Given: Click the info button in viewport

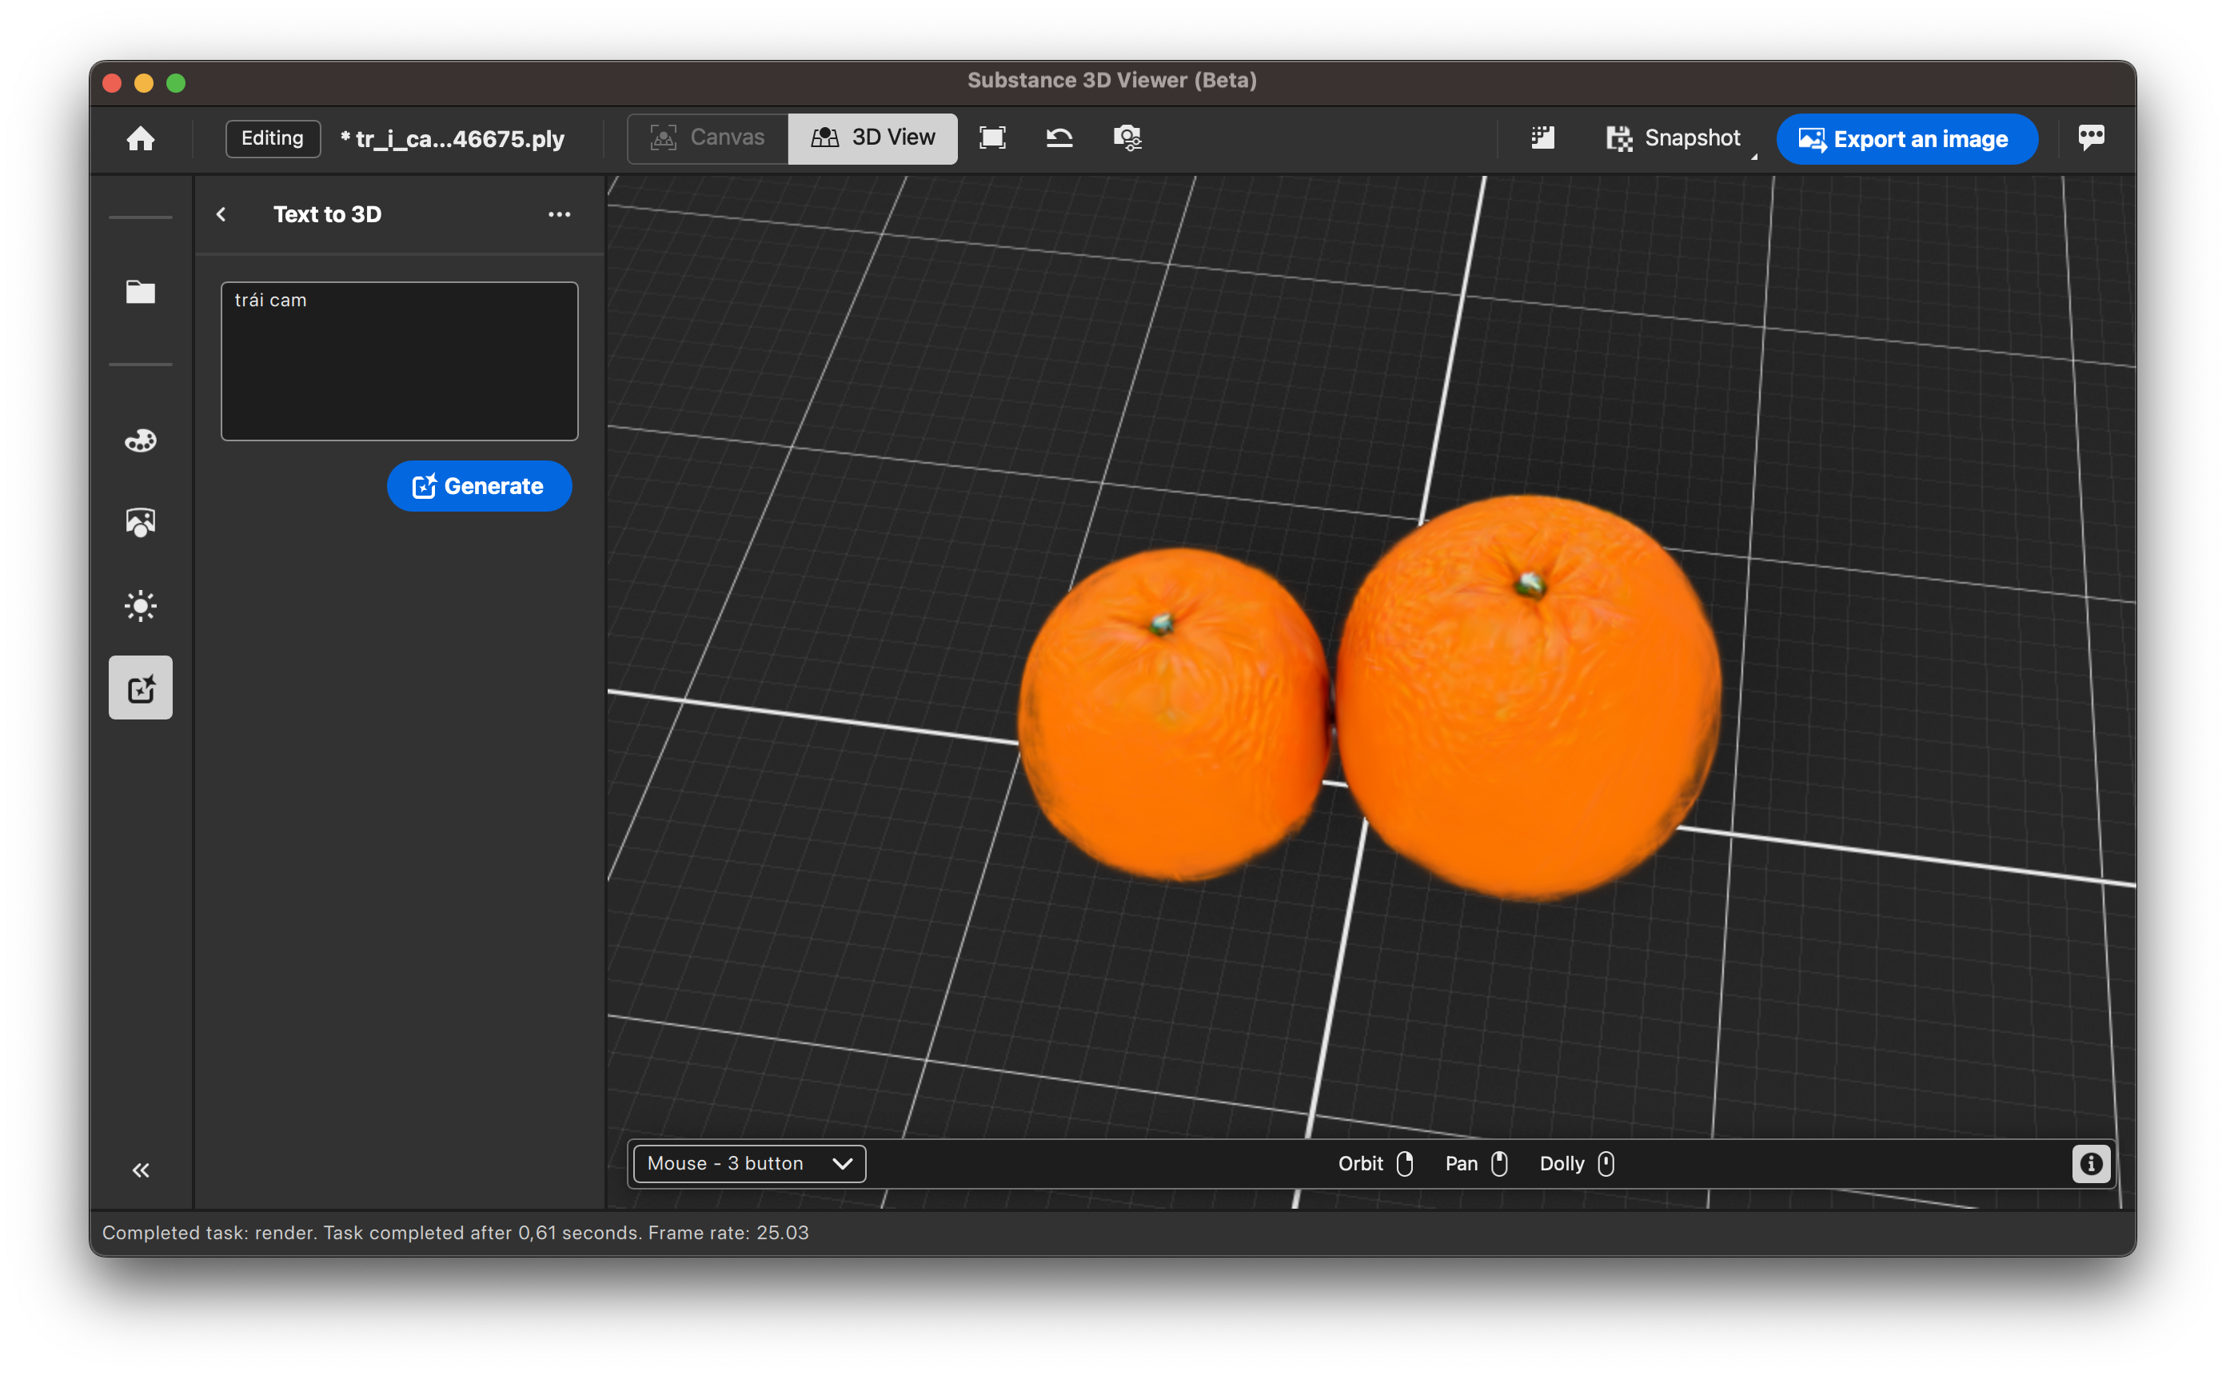Looking at the screenshot, I should [x=2092, y=1162].
